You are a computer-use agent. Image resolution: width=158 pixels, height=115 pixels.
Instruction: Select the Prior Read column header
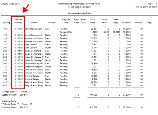[93, 21]
